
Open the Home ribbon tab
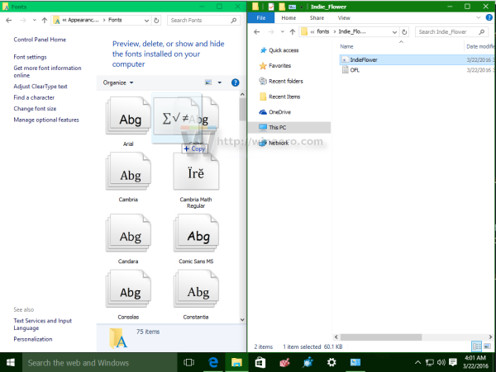289,18
